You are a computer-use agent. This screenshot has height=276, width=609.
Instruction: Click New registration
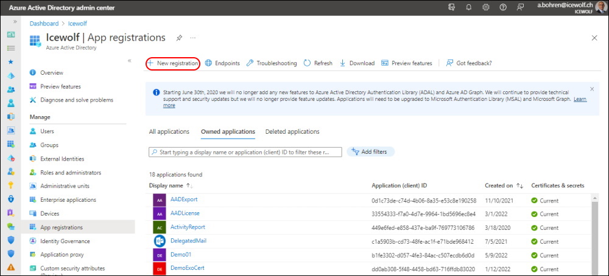tap(173, 63)
